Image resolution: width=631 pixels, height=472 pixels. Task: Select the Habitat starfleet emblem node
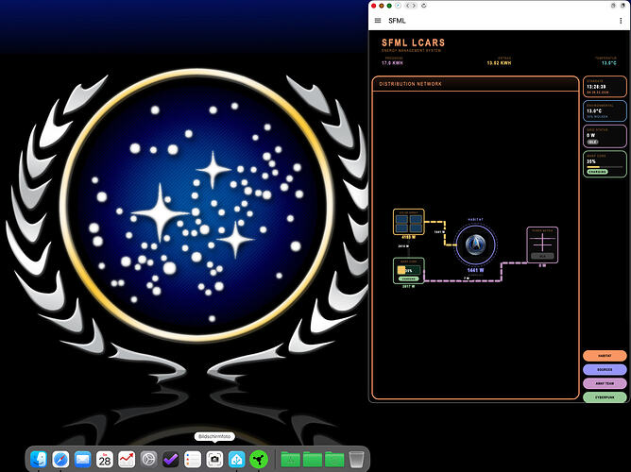(475, 244)
